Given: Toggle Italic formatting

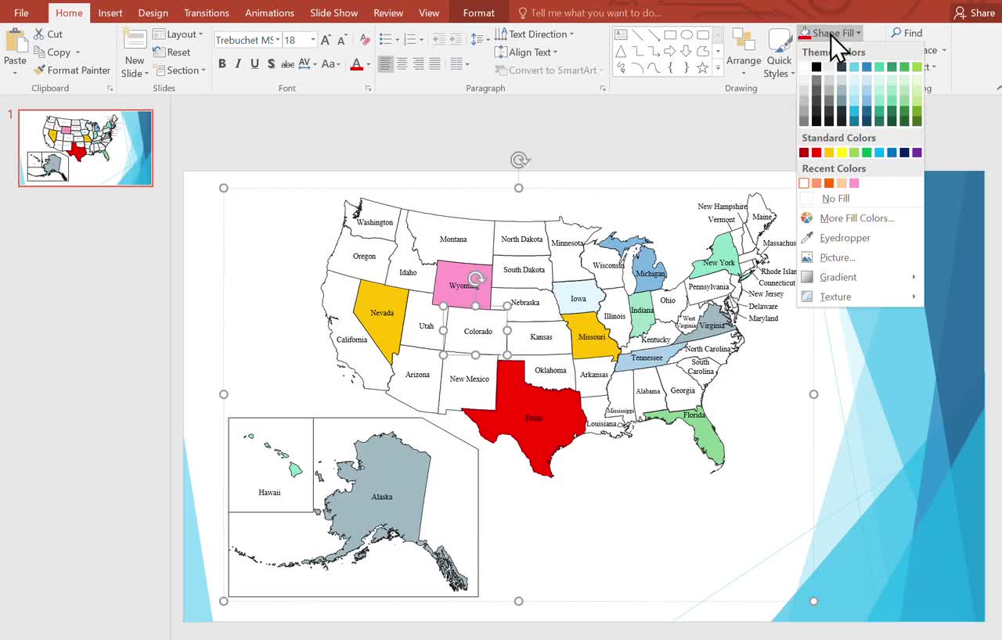Looking at the screenshot, I should (238, 63).
